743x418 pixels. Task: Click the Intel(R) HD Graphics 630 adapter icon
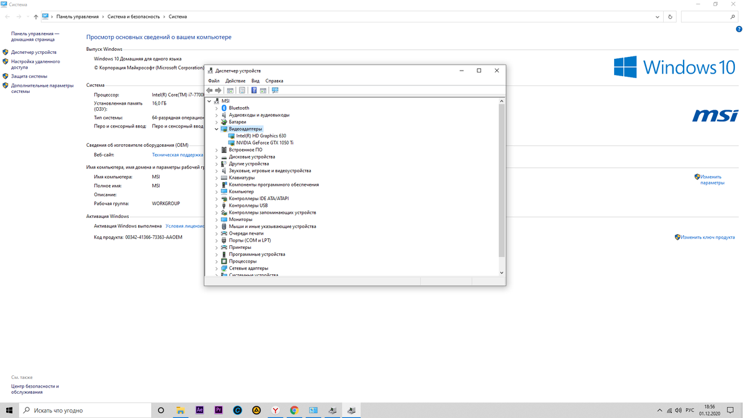coord(232,136)
